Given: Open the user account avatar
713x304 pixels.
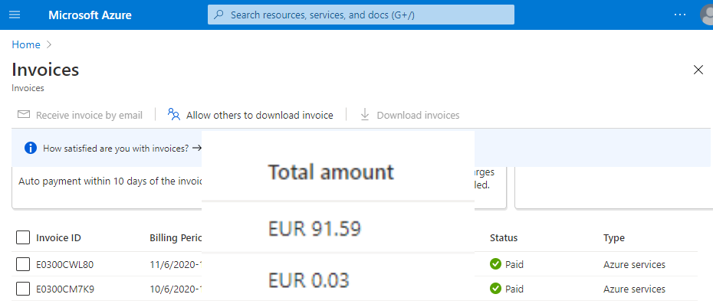Looking at the screenshot, I should coord(707,15).
